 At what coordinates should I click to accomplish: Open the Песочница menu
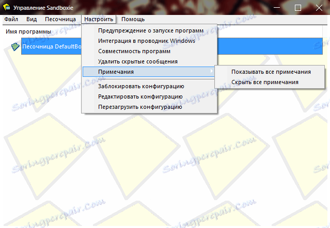(x=60, y=19)
